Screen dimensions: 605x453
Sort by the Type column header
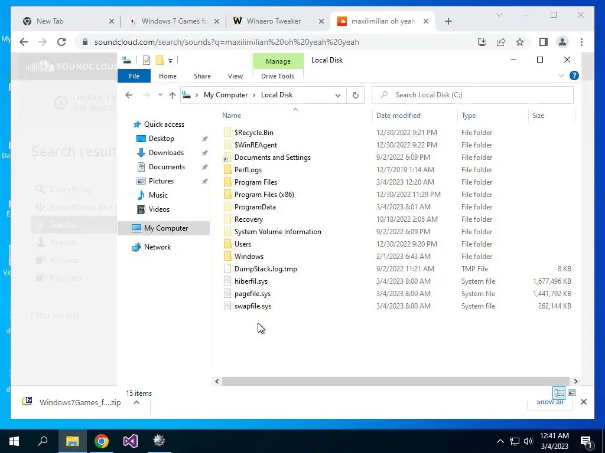(x=493, y=116)
